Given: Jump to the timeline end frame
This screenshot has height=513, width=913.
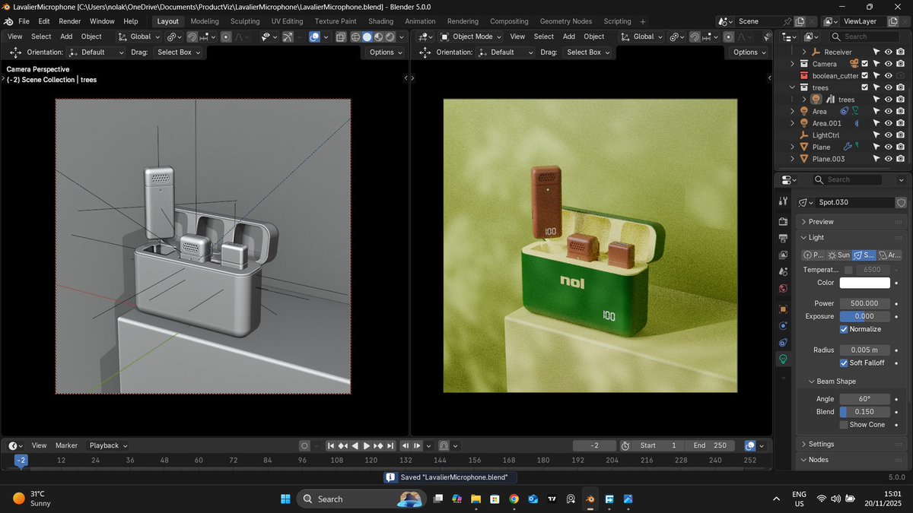Looking at the screenshot, I should click(390, 445).
